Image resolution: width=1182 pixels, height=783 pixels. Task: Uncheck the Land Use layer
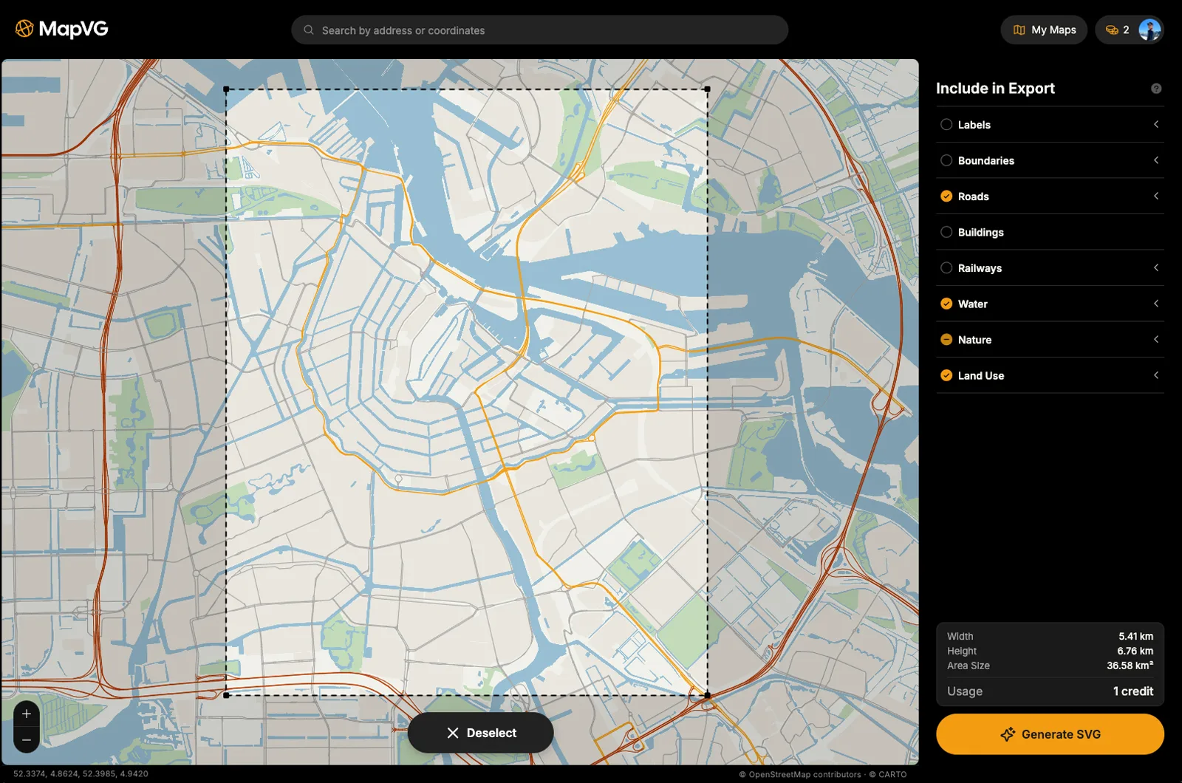[x=946, y=375]
